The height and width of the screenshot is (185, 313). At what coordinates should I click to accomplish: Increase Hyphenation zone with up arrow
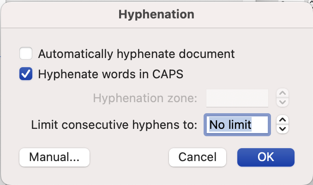[x=282, y=93]
